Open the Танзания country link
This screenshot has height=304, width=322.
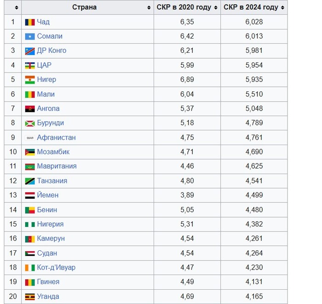(52, 181)
